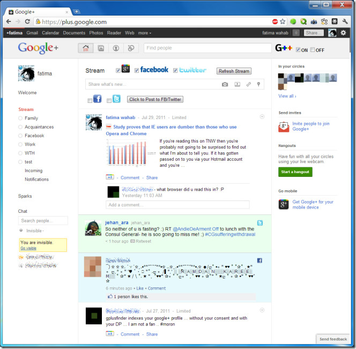Open the article chart thumbnail
This screenshot has height=349, width=356.
point(130,153)
